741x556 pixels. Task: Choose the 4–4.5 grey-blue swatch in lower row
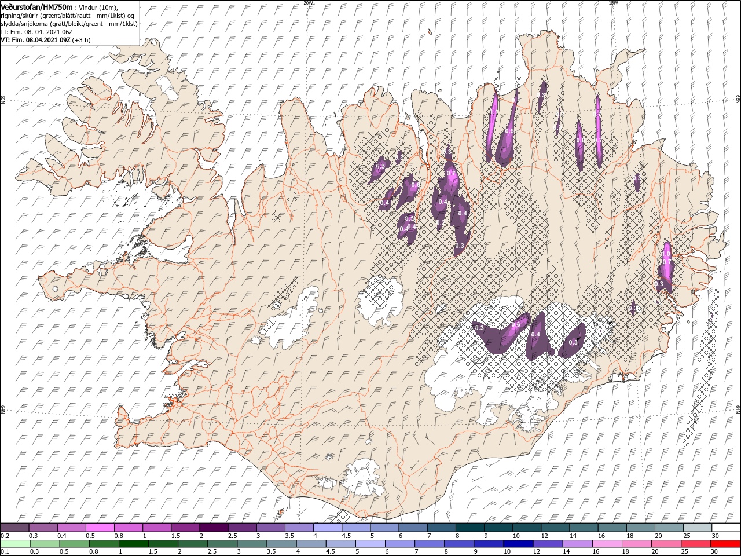coord(311,544)
